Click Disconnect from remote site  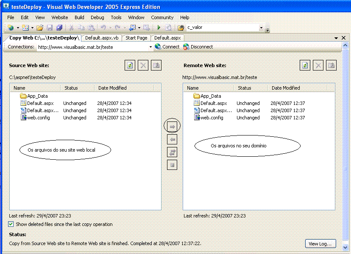[x=198, y=47]
